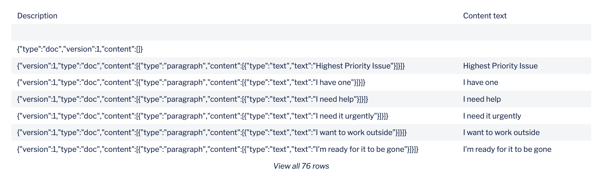Select the 'I'm ready for it to be gone' cell

tap(507, 149)
